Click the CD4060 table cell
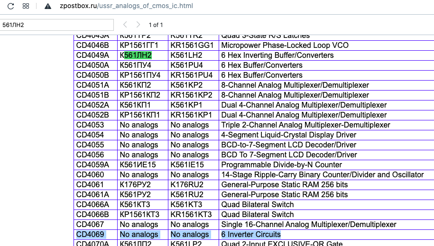This screenshot has width=434, height=246. pos(90,175)
